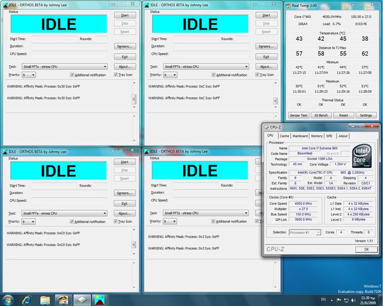Open the volume speaker tray icon
This screenshot has width=383, height=306.
(x=353, y=300)
